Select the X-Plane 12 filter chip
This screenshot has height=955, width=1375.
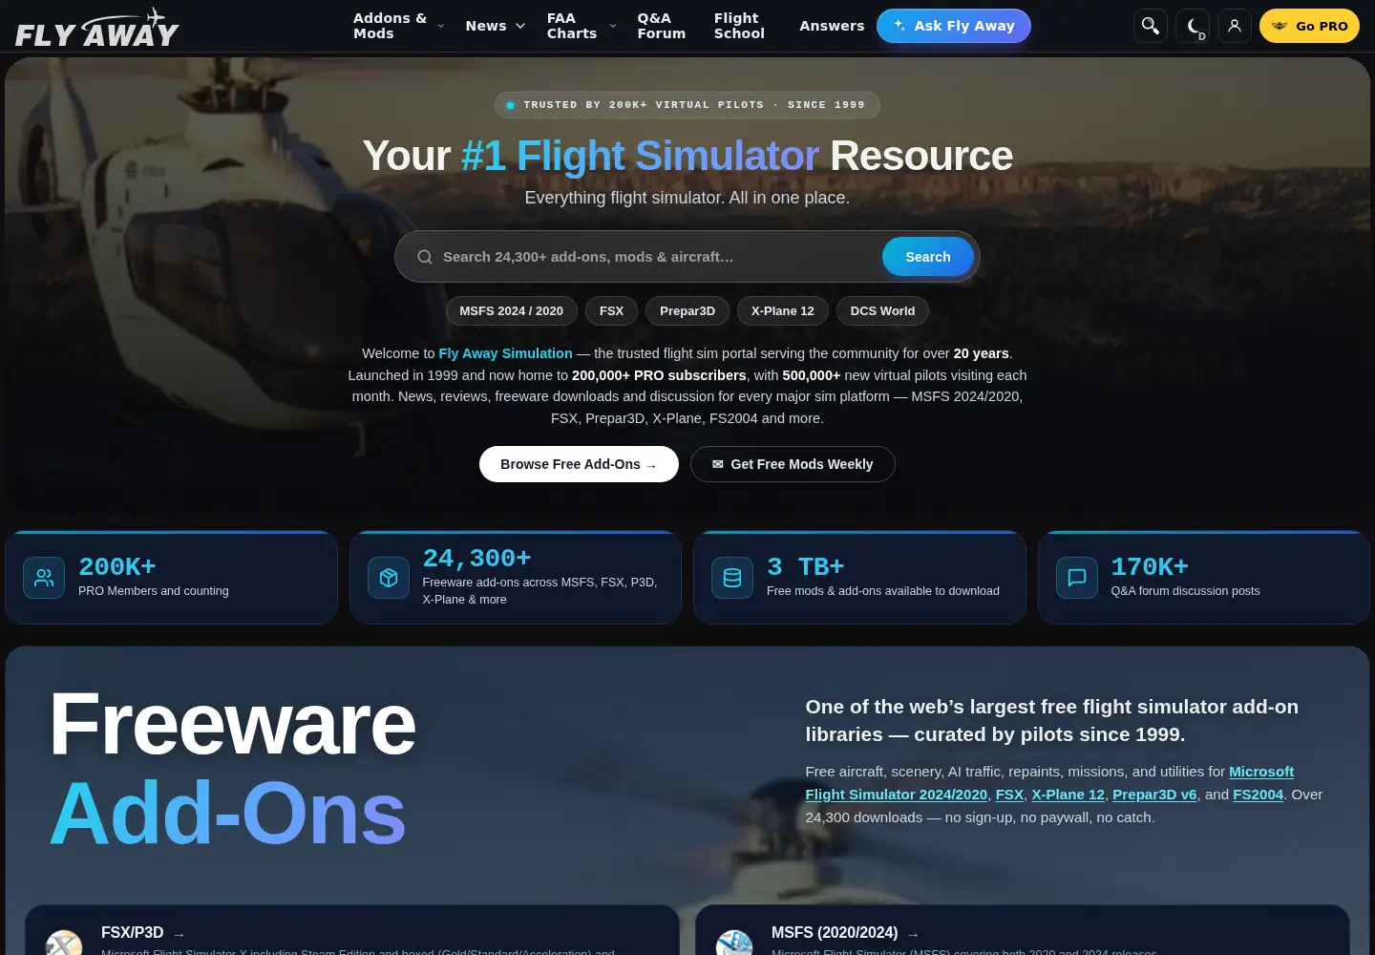point(782,311)
